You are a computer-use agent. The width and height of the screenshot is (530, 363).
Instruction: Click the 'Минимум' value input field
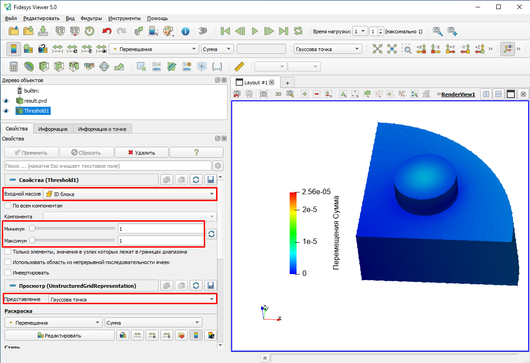tap(161, 229)
